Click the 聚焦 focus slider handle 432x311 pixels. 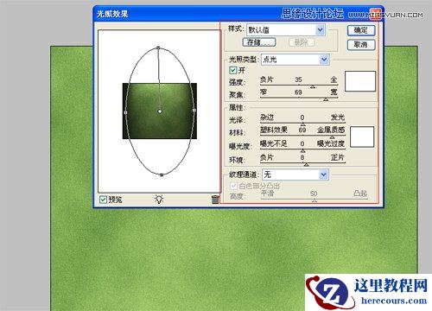click(326, 99)
